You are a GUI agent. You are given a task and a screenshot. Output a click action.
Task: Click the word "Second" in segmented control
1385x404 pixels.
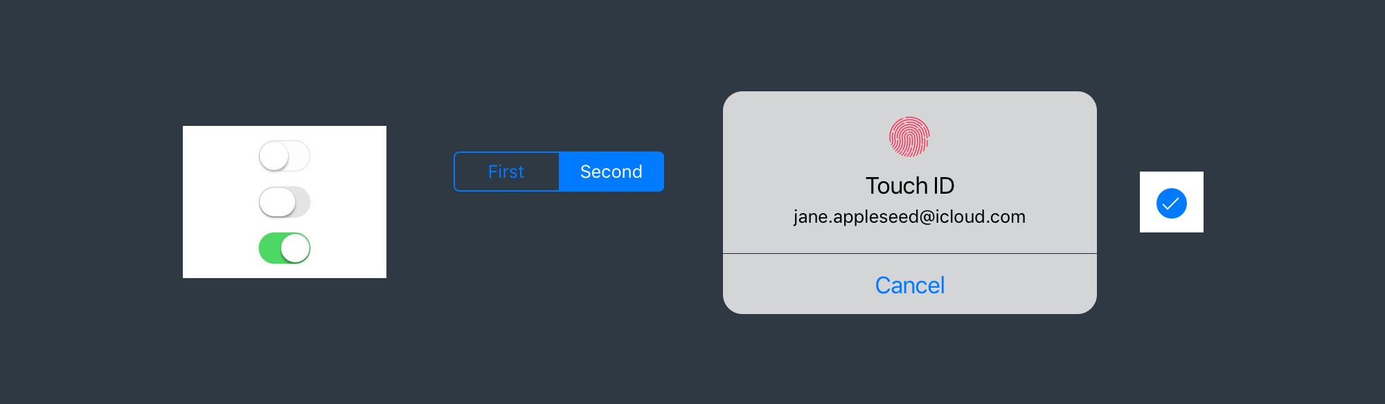tap(611, 172)
